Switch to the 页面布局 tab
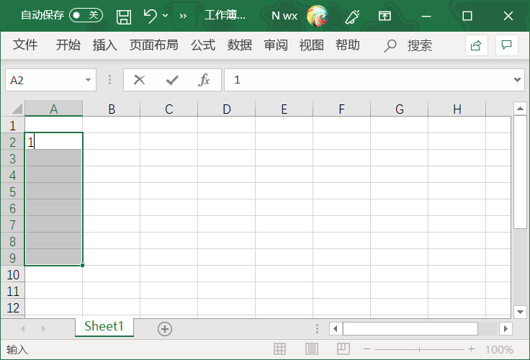Image resolution: width=530 pixels, height=360 pixels. point(154,45)
